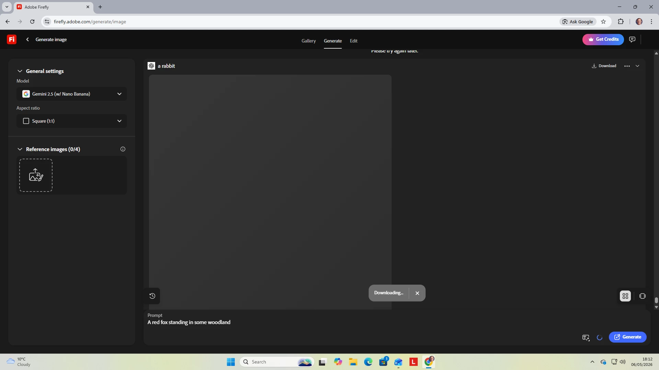Collapse the General settings section
This screenshot has height=370, width=659.
(20, 71)
